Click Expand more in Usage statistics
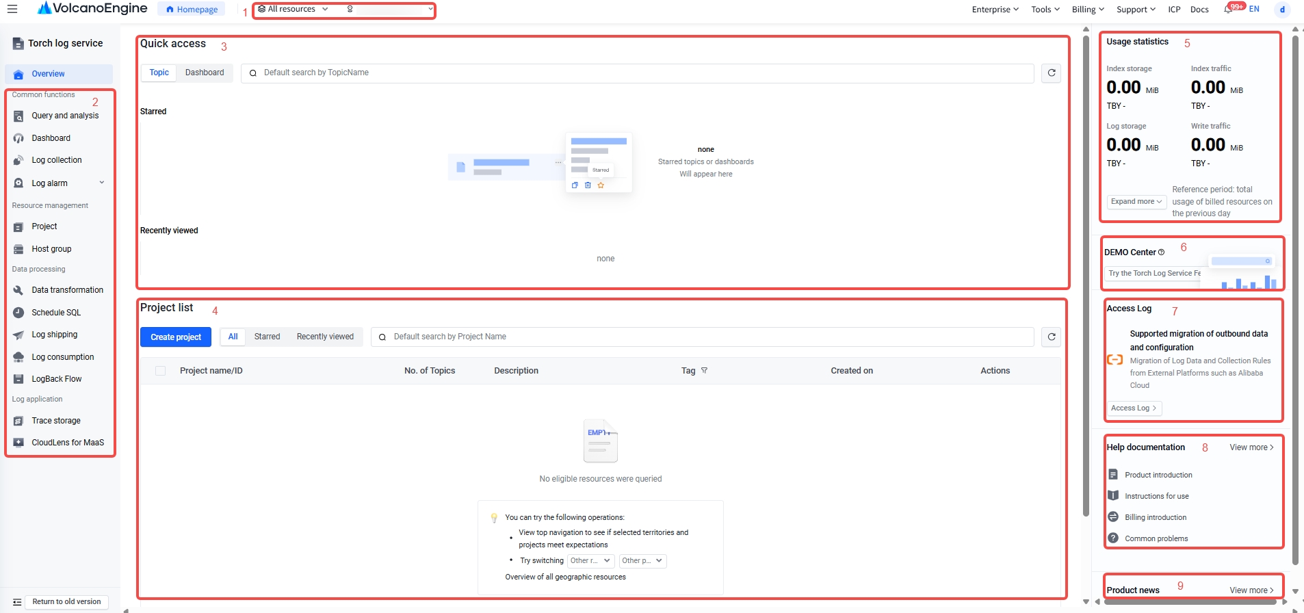1304x613 pixels. click(x=1136, y=202)
